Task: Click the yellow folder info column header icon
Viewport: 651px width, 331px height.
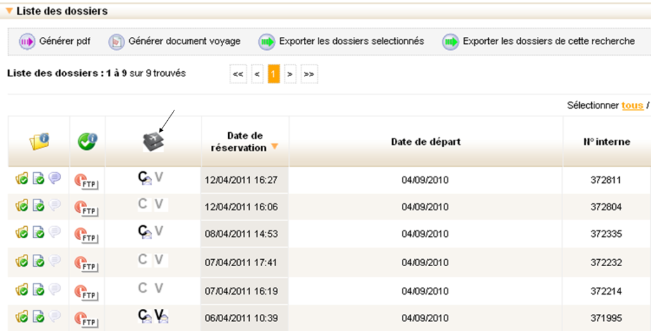Action: click(39, 142)
